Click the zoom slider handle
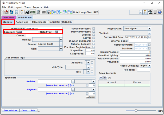This screenshot has width=164, height=115. pyautogui.click(x=136, y=111)
